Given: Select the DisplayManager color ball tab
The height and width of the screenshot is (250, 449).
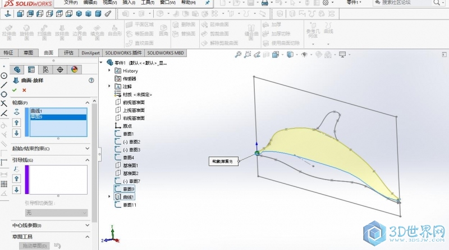Looking at the screenshot, I should click(x=74, y=69).
